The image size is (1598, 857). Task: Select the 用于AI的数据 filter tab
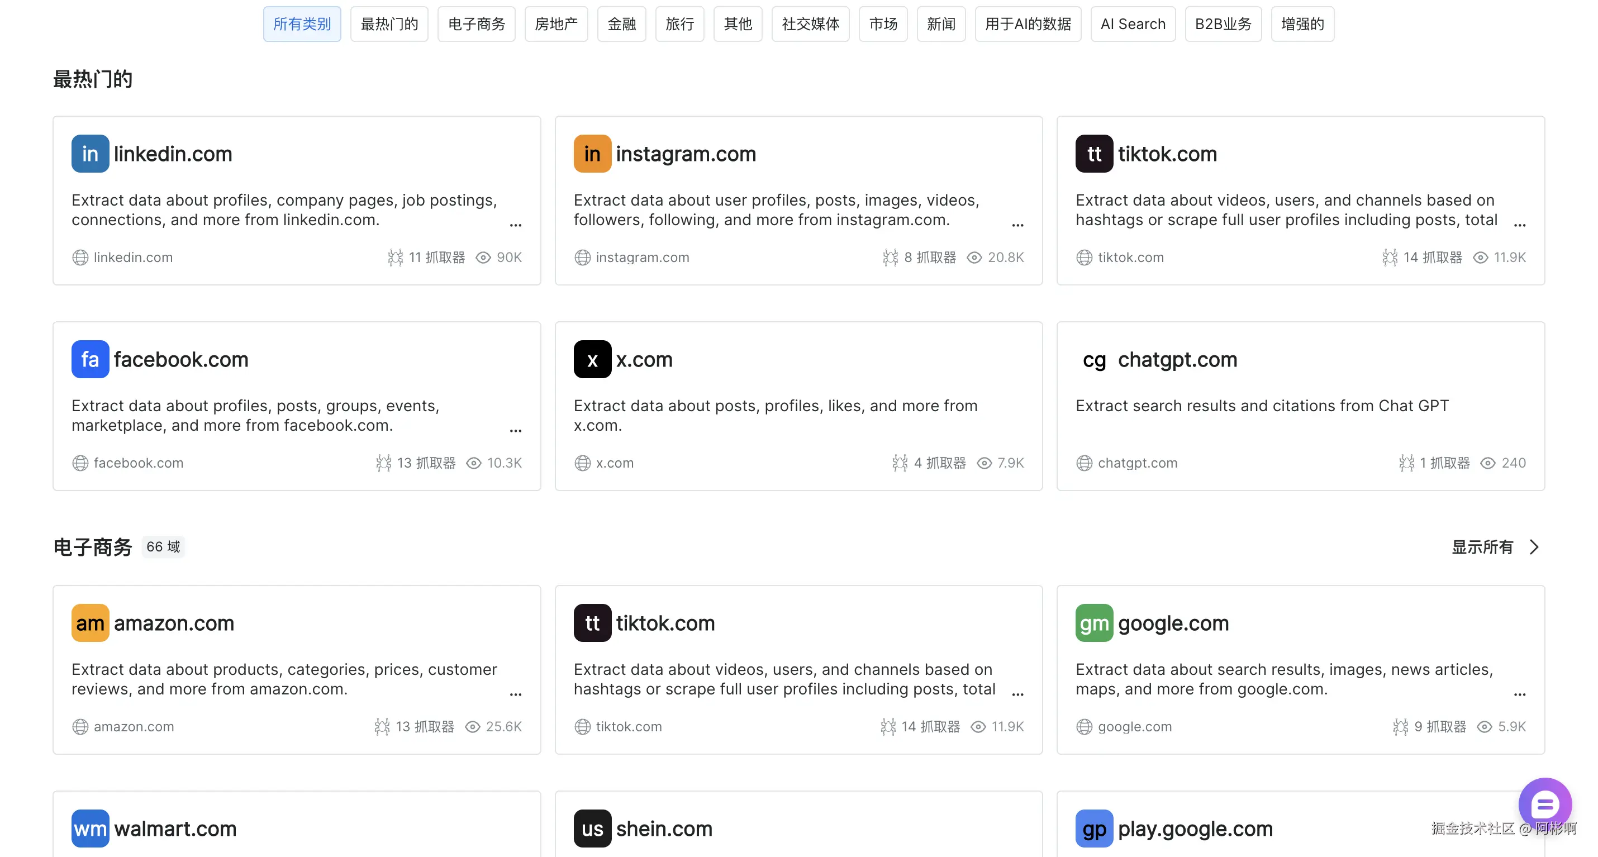[1028, 24]
